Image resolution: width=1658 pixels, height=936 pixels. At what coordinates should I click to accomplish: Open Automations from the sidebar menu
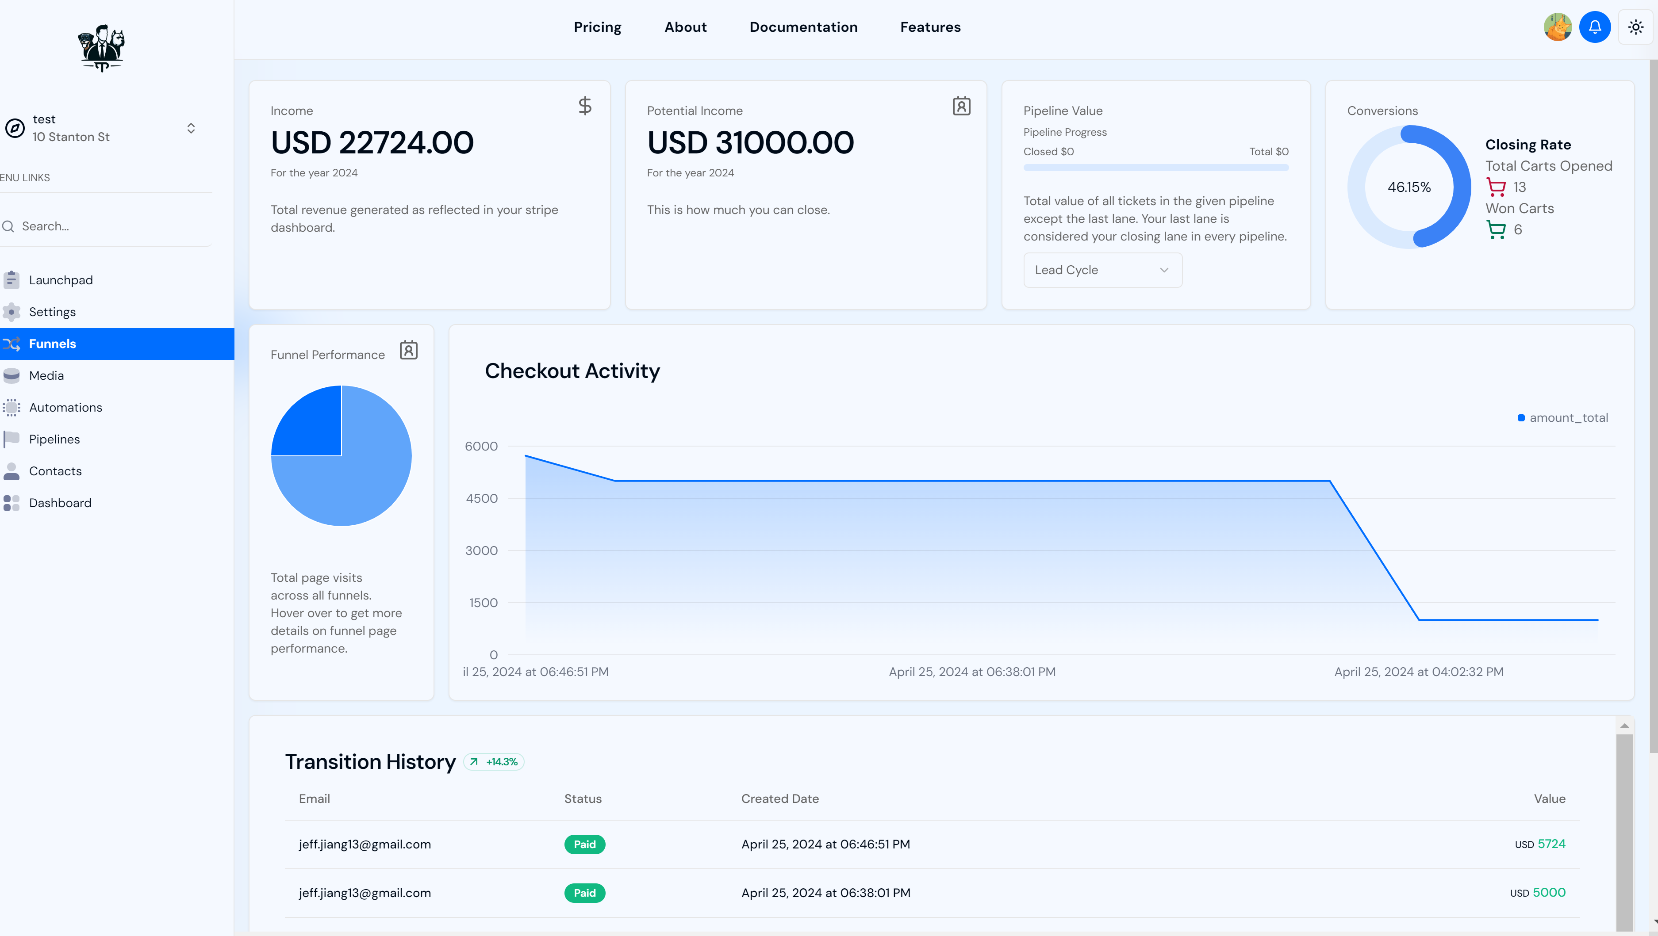tap(65, 407)
